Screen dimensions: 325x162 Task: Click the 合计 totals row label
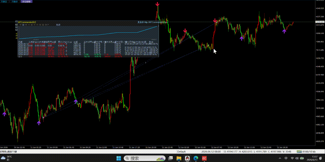[20, 56]
